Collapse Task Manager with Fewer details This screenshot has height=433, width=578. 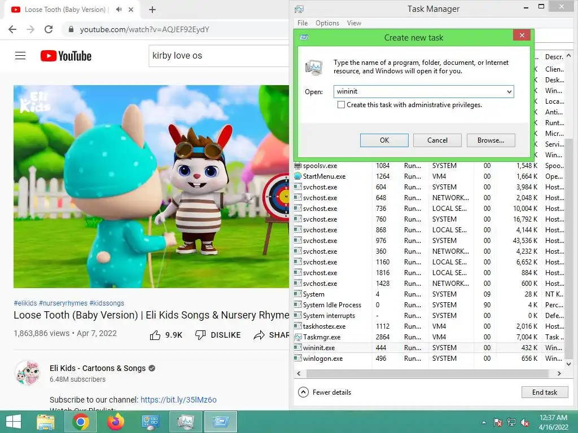pyautogui.click(x=325, y=392)
